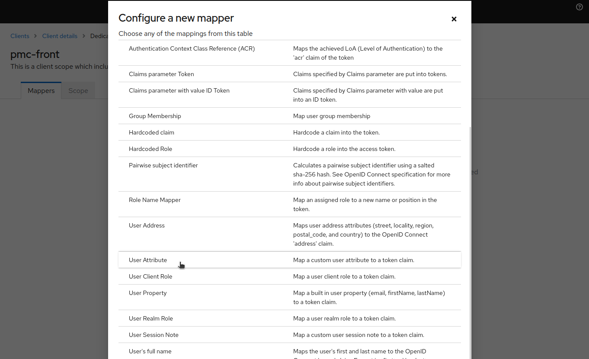The height and width of the screenshot is (359, 589).
Task: Pick the Hardcoded Role mapper
Action: 150,149
